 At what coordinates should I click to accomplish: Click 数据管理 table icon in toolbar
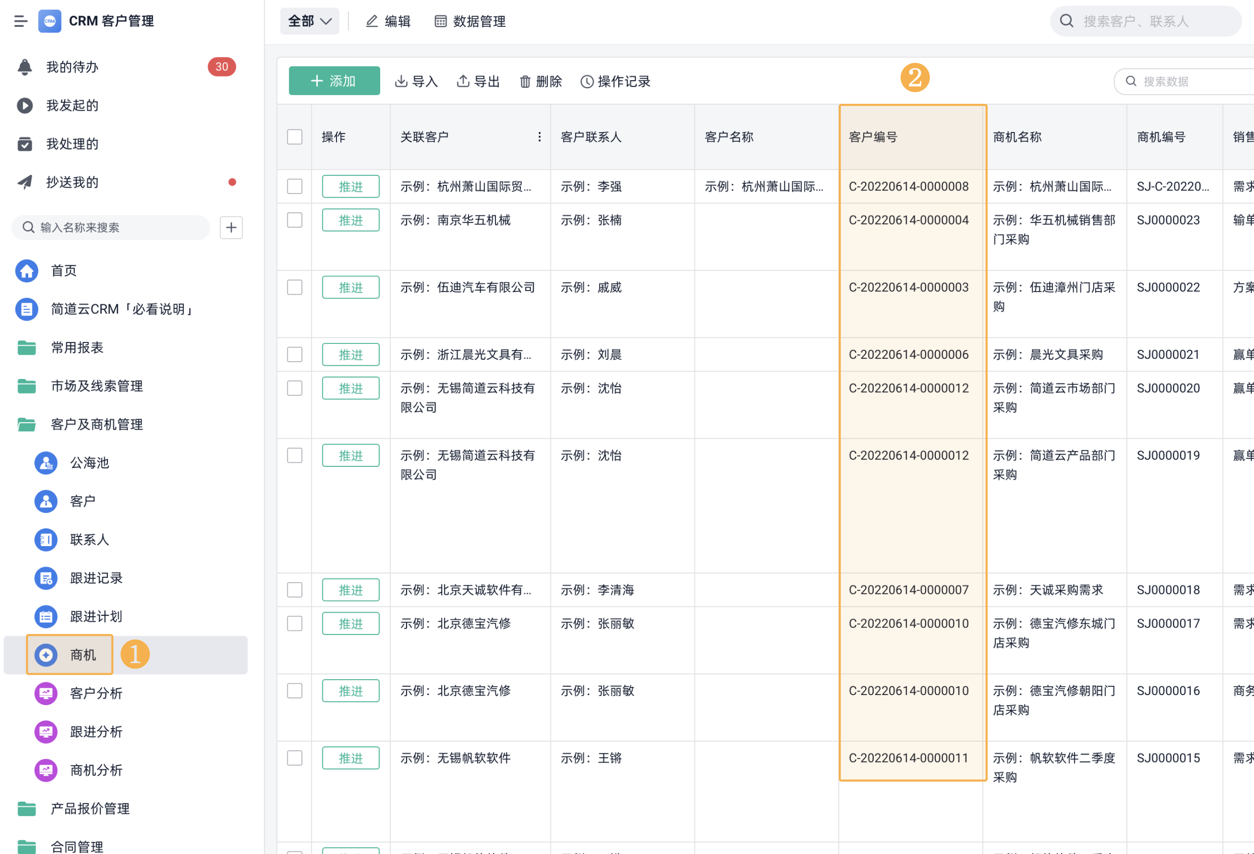tap(441, 21)
